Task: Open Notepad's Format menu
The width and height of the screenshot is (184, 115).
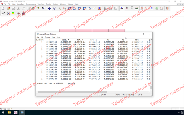Action: [47, 37]
